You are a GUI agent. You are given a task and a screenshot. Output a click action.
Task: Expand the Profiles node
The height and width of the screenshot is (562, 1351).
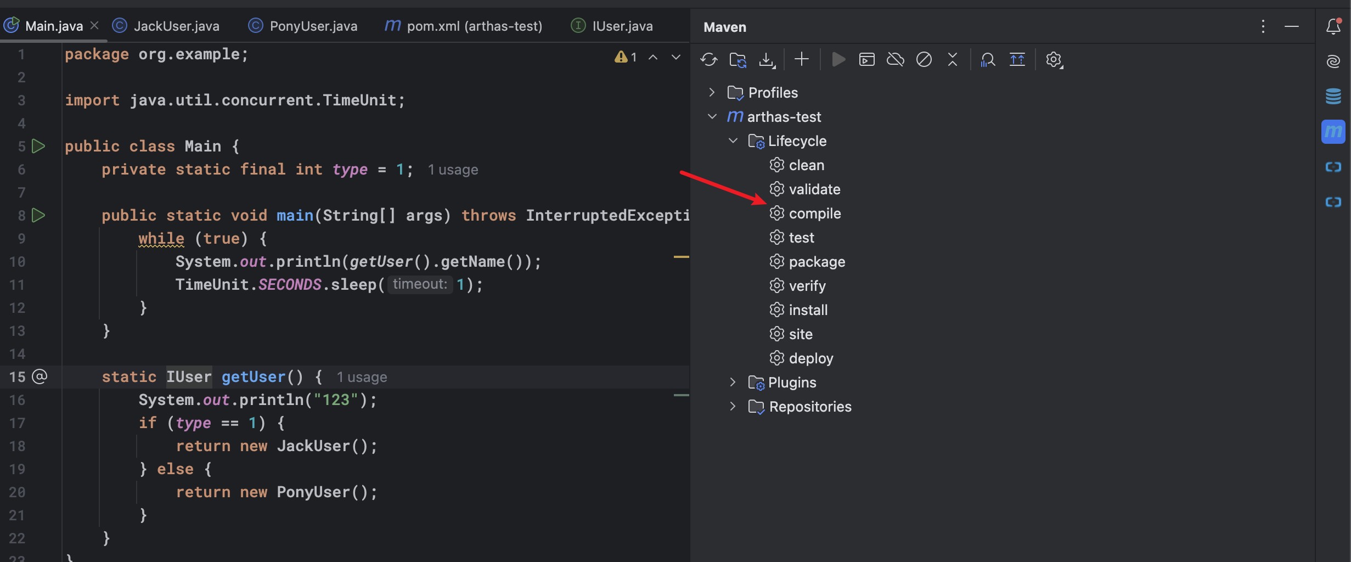point(712,92)
